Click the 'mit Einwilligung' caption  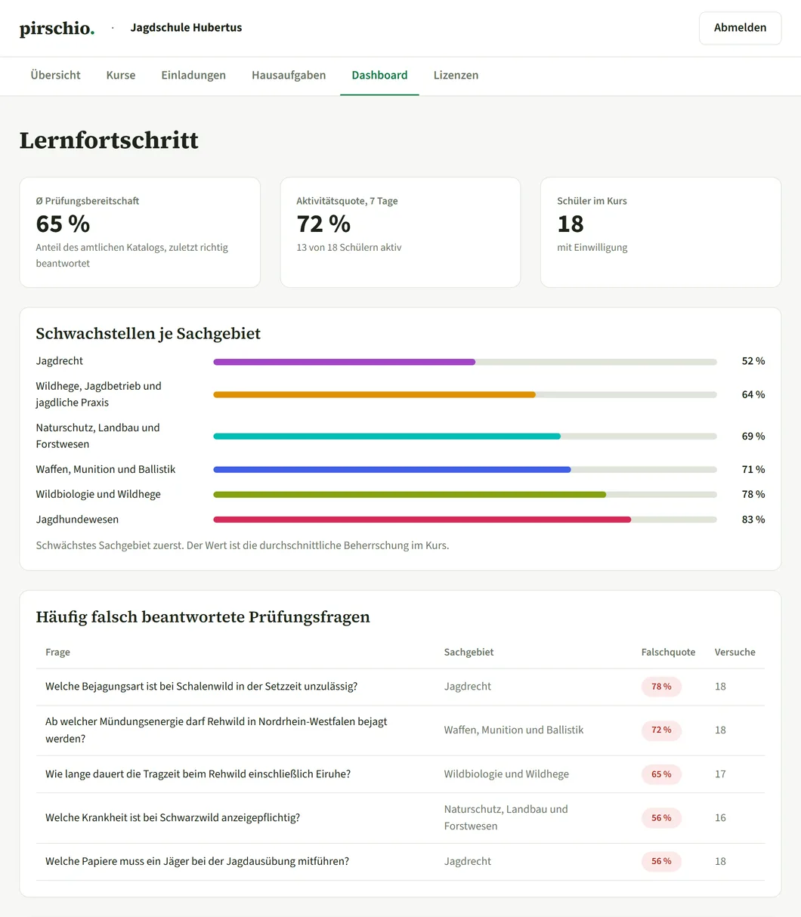(592, 247)
